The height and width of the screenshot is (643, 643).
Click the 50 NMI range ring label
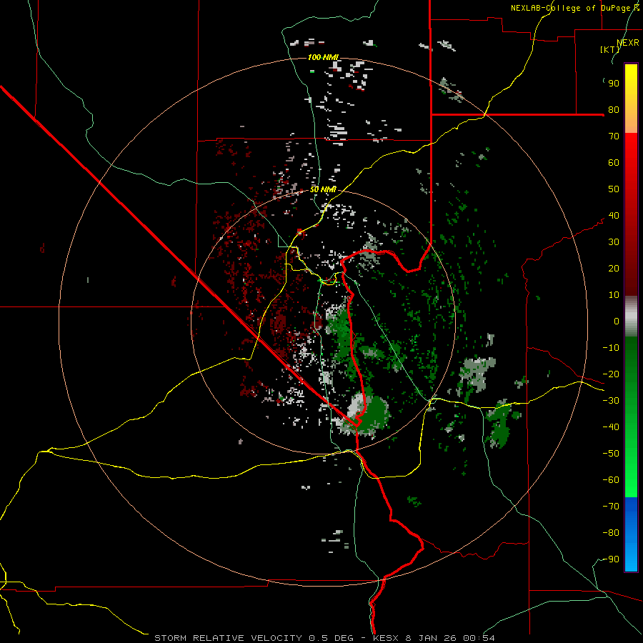click(323, 189)
